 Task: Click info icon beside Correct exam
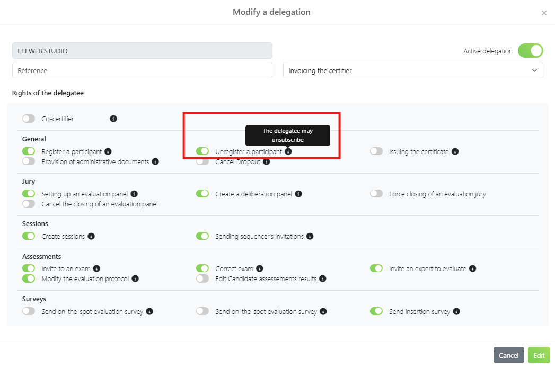click(260, 268)
